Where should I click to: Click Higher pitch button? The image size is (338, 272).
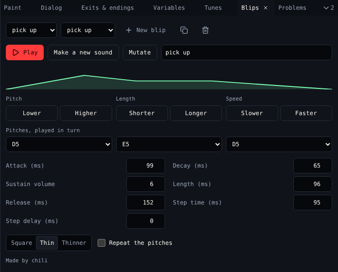86,113
